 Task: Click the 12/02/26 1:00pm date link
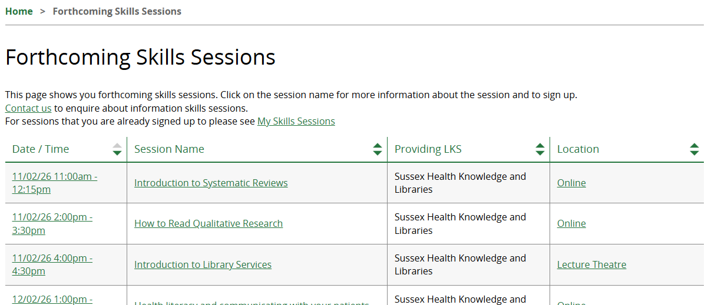coord(52,299)
